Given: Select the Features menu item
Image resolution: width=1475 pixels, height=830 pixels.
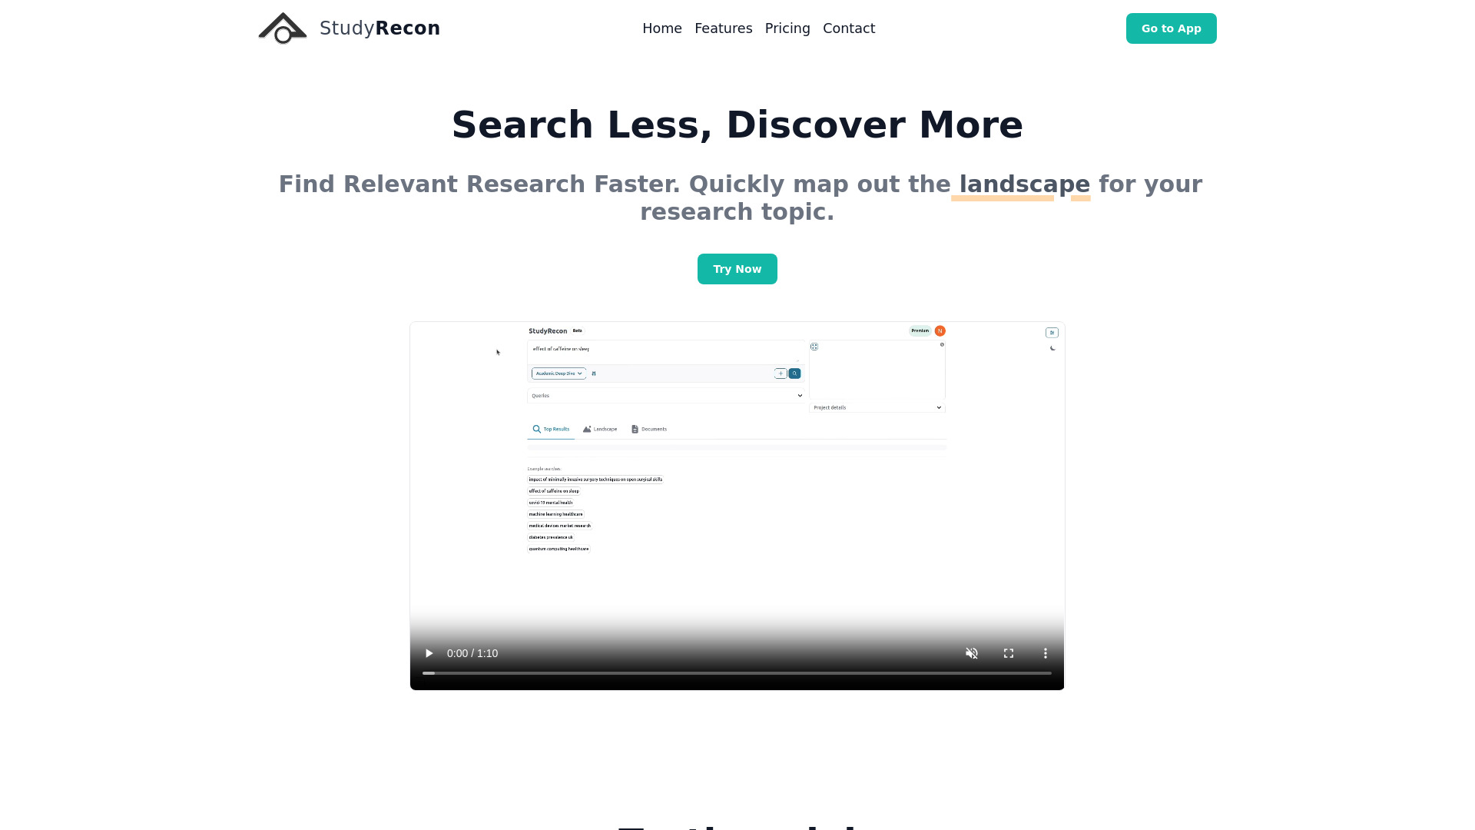Looking at the screenshot, I should pos(724,28).
